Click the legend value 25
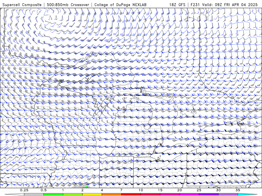This screenshot has width=262, height=196. pyautogui.click(x=199, y=190)
